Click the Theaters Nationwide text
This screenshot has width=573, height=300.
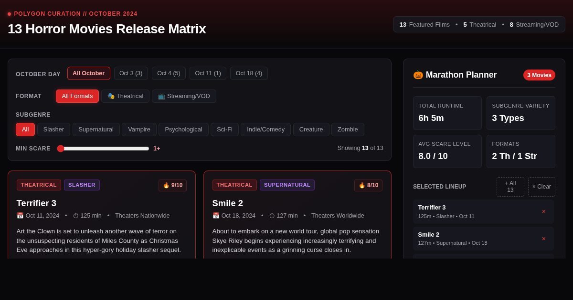click(x=142, y=216)
